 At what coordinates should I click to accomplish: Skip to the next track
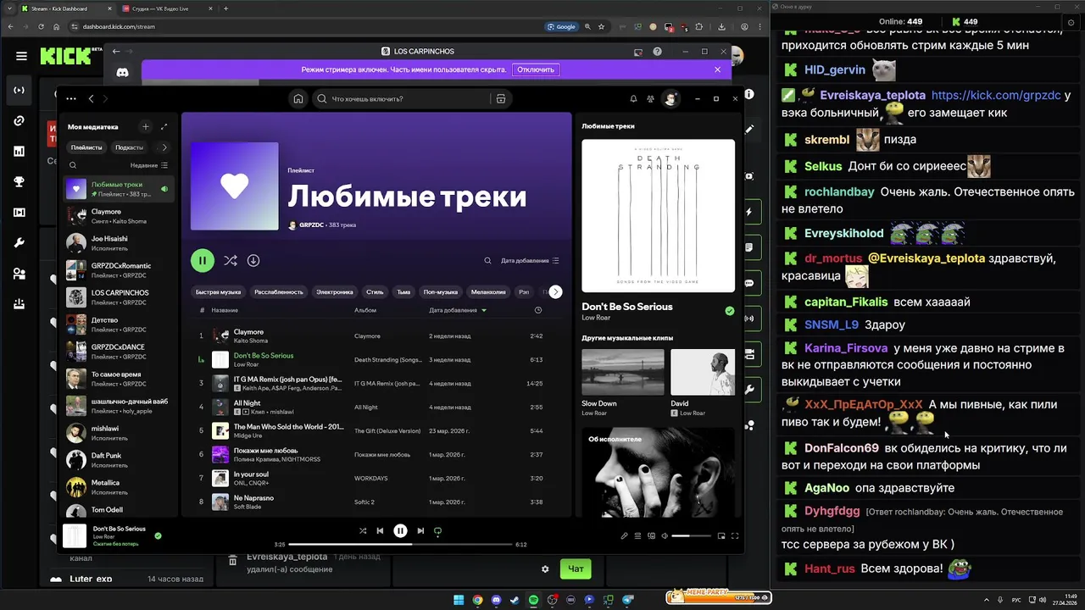420,531
